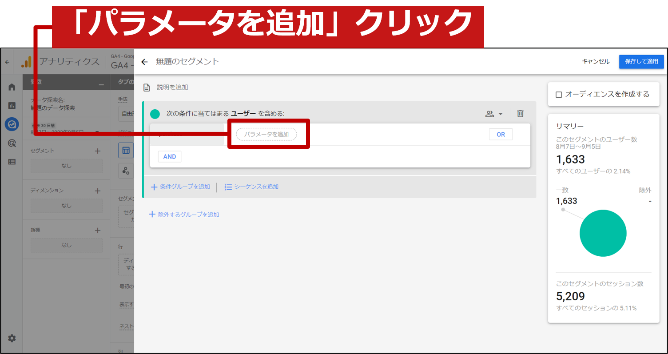This screenshot has height=354, width=668.
Task: Open the Admin gear icon
Action: 12,338
